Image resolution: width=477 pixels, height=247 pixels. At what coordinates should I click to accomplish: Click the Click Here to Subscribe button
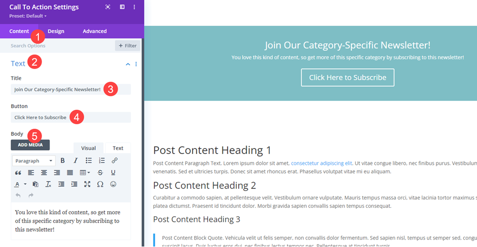(347, 77)
